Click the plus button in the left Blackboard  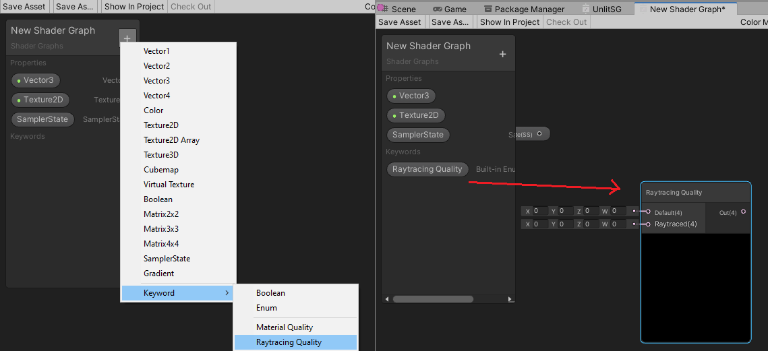(127, 39)
